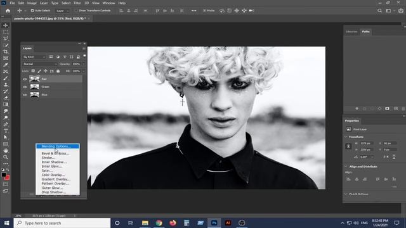Click the Red layer thumbnail
Screen dimensions: 406x228
tap(34, 79)
